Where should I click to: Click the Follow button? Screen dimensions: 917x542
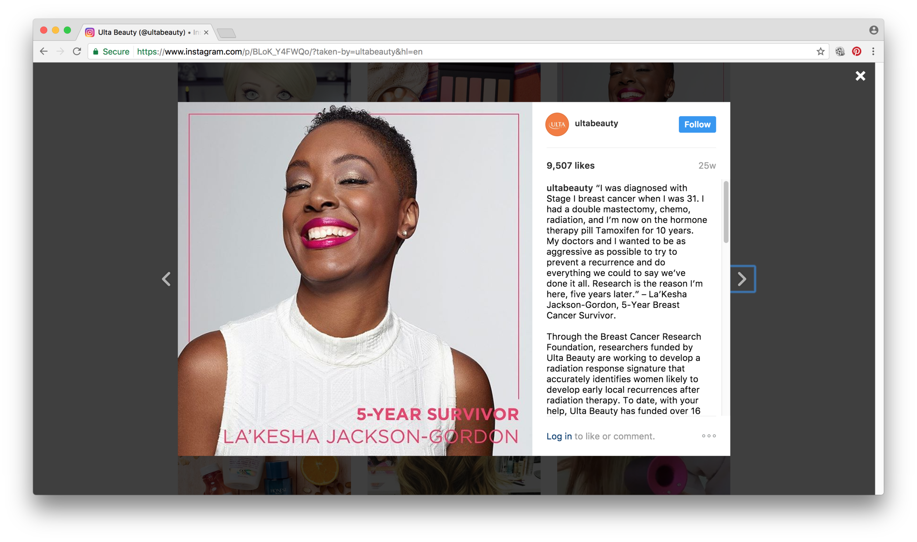click(697, 125)
